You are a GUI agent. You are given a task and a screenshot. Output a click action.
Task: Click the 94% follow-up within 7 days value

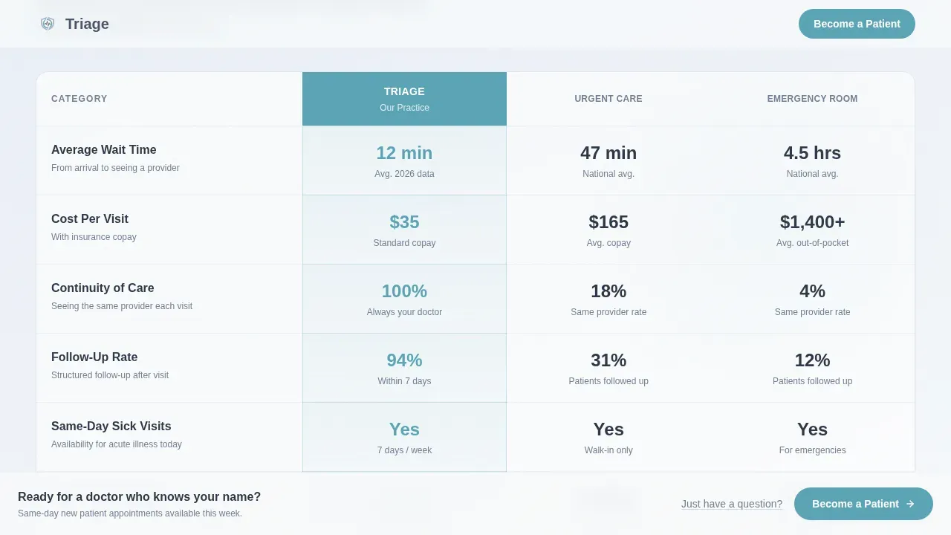pos(404,360)
